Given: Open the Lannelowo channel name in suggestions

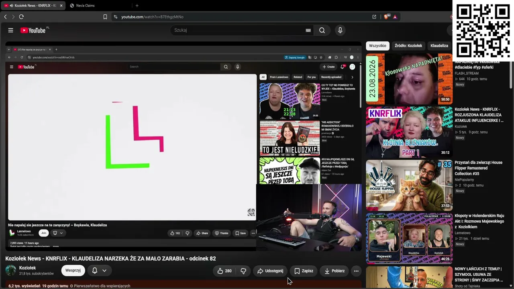Looking at the screenshot, I should click(463, 233).
